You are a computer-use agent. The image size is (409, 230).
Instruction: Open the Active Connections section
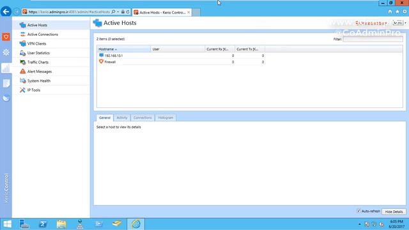point(51,34)
